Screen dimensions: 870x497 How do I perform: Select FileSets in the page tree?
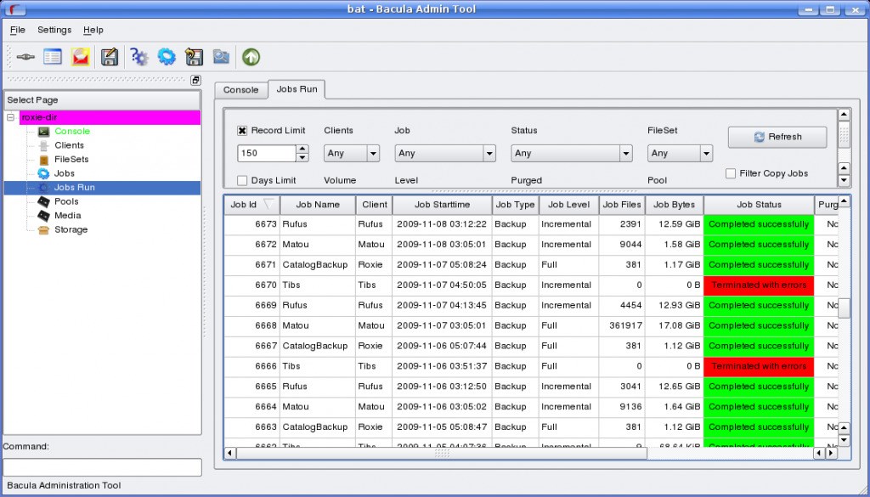tap(71, 159)
